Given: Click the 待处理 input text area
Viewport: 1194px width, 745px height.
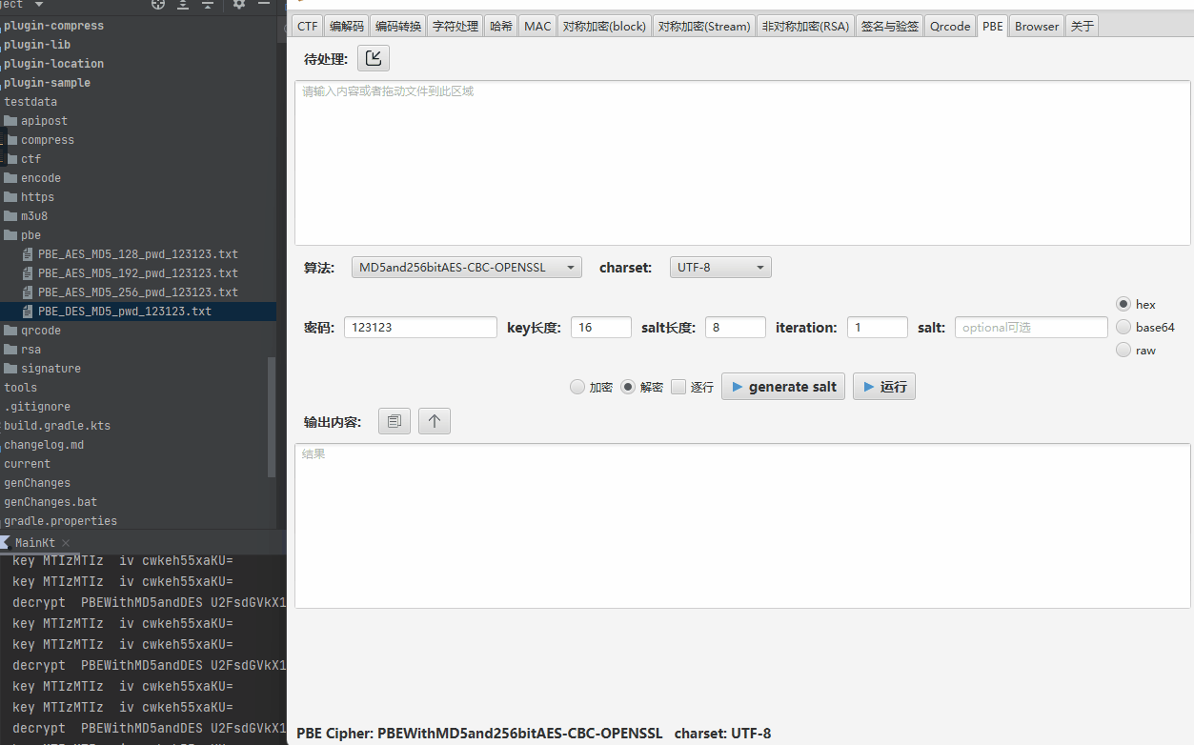Looking at the screenshot, I should tap(742, 163).
